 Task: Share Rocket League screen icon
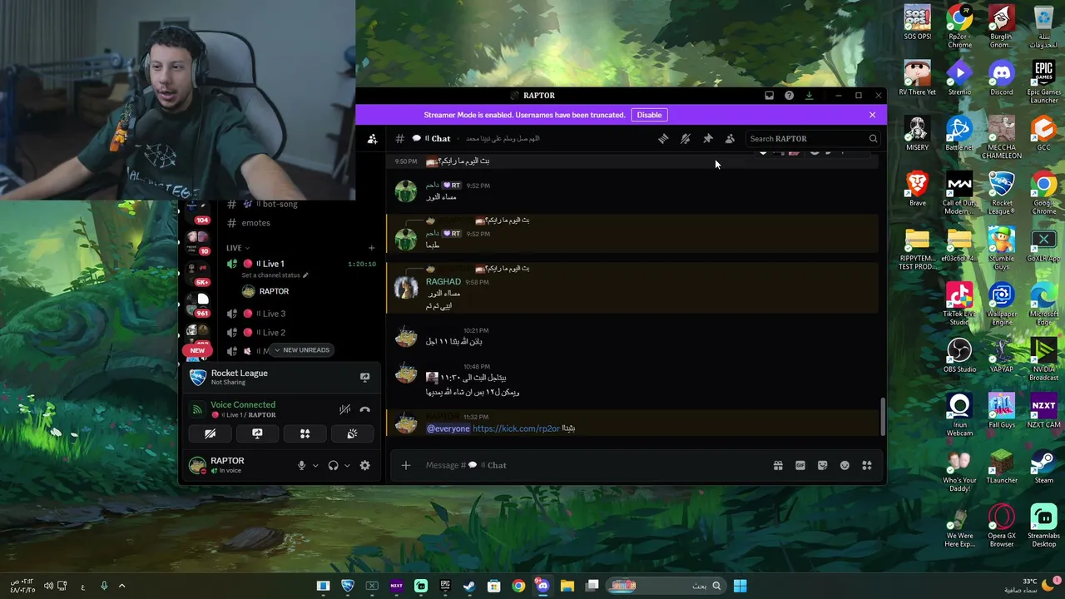pos(364,378)
